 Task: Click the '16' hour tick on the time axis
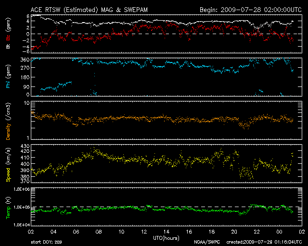[189, 232]
